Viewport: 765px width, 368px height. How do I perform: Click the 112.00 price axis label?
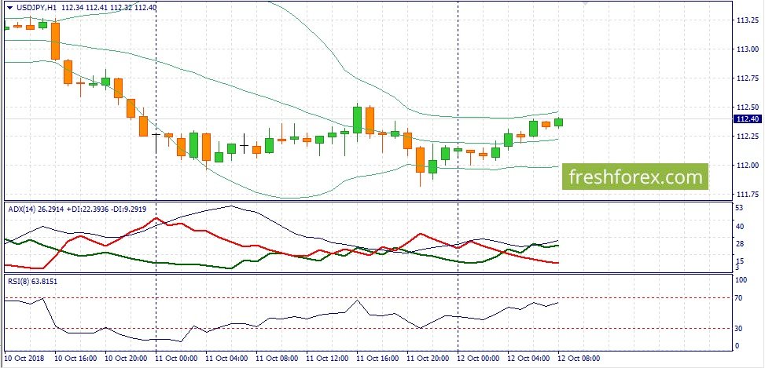click(748, 166)
